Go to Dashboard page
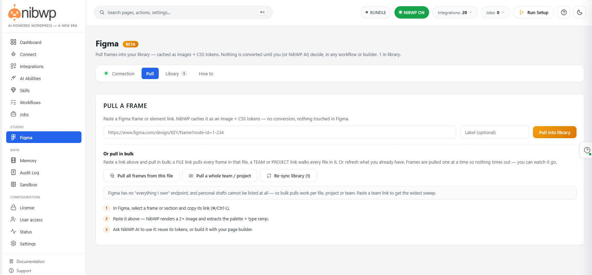This screenshot has height=275, width=592. 44,42
